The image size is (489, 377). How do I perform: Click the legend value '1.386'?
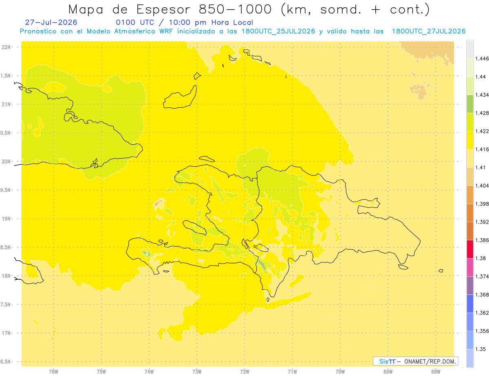click(482, 240)
